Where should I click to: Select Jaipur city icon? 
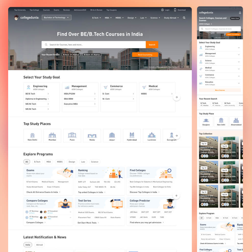click(x=112, y=135)
